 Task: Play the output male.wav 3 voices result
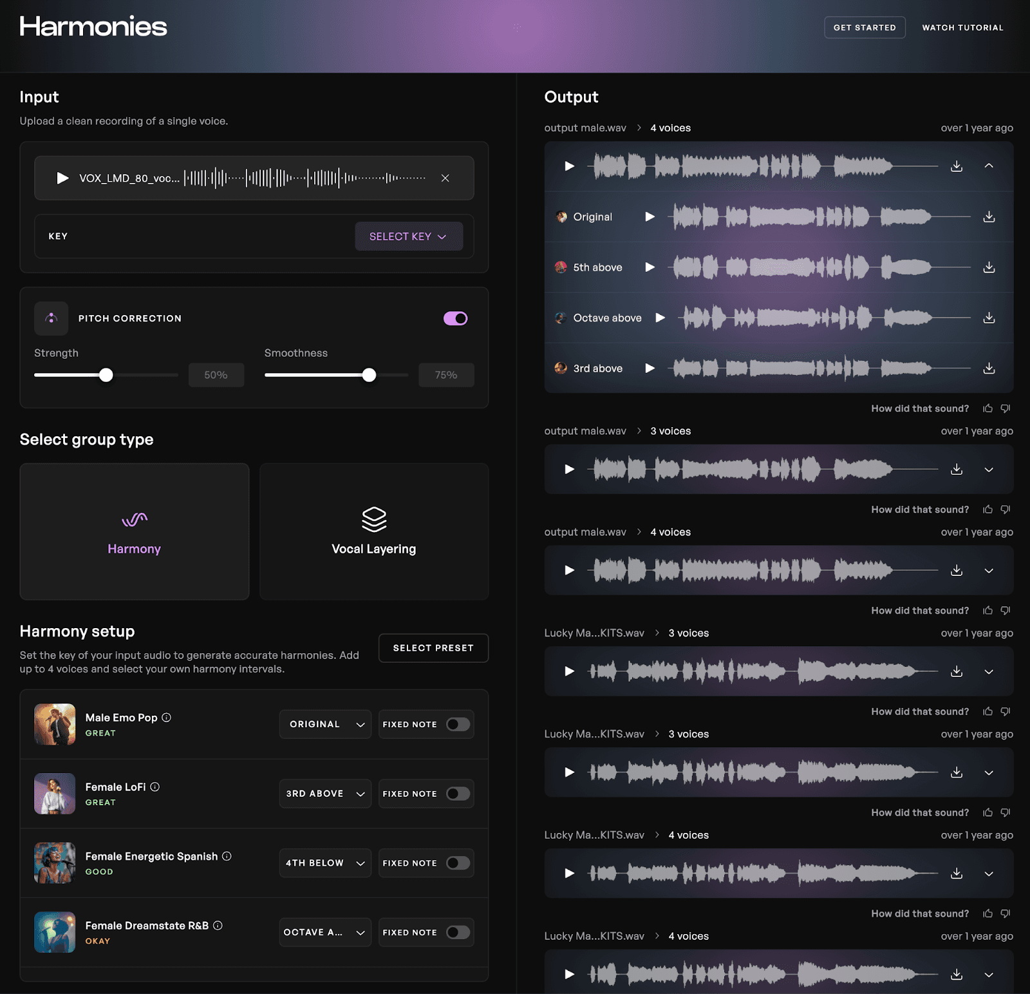(569, 469)
